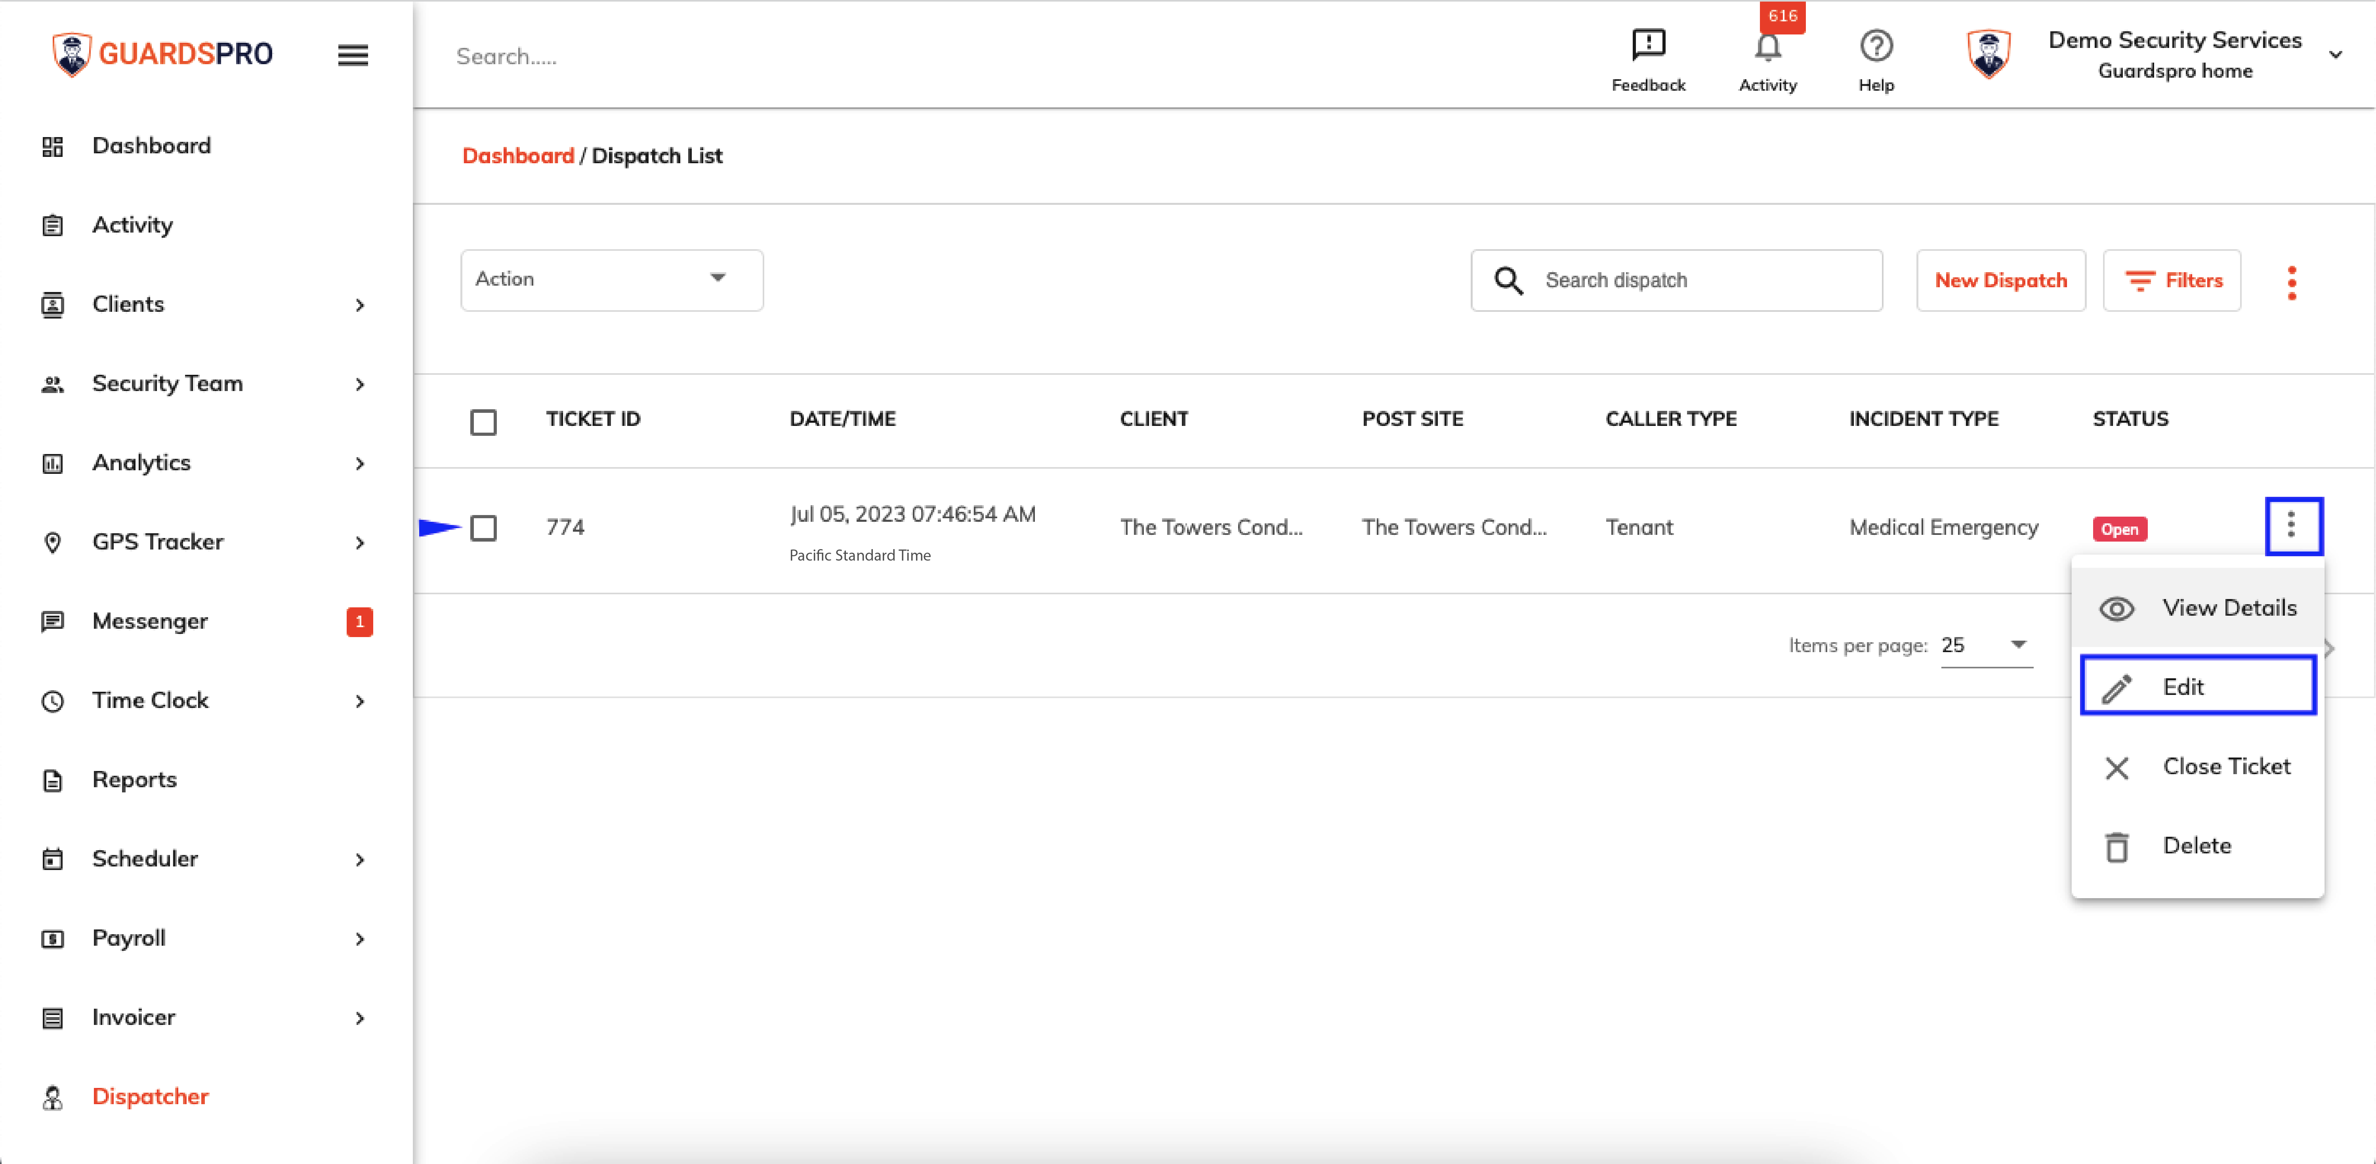Open the Action dropdown
The image size is (2376, 1164).
tap(611, 279)
